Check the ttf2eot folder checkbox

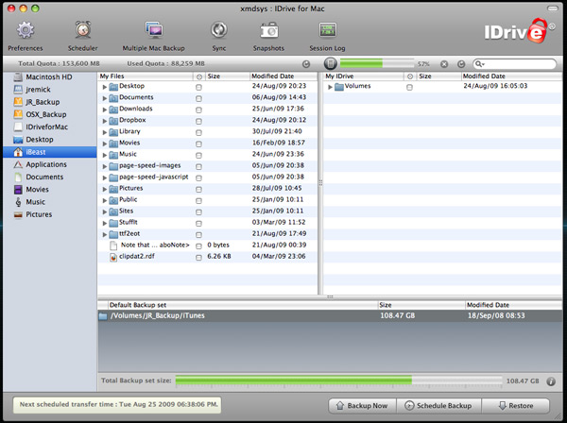(x=198, y=235)
